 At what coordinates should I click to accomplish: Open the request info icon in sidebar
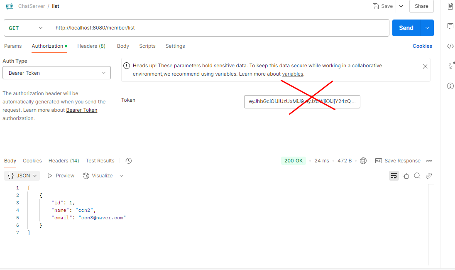(x=450, y=86)
